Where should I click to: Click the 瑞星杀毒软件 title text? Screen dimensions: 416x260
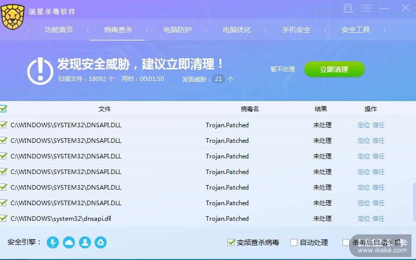(52, 12)
